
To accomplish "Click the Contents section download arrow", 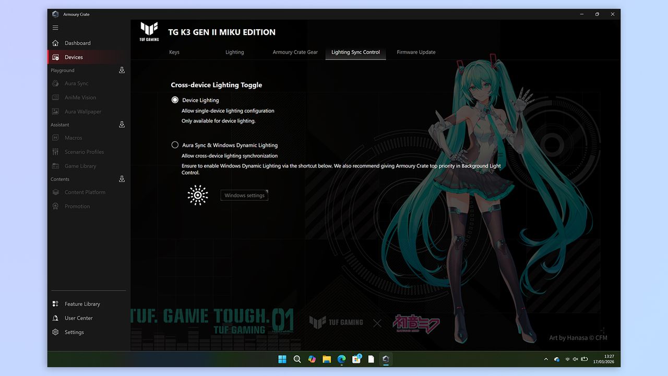I will point(122,179).
